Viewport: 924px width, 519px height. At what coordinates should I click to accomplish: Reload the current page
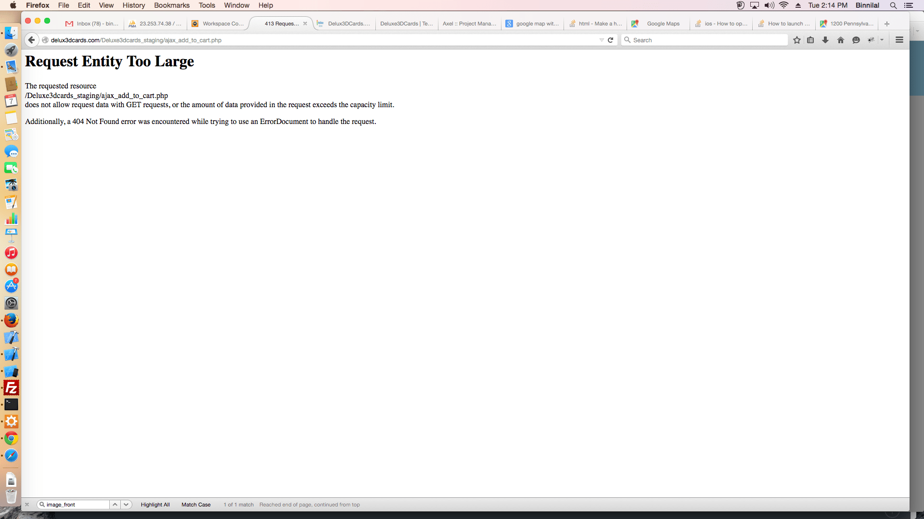[x=611, y=40]
